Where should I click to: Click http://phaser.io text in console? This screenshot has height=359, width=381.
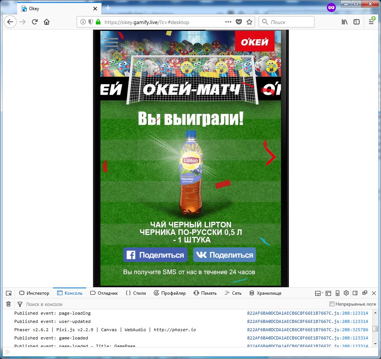(175, 330)
